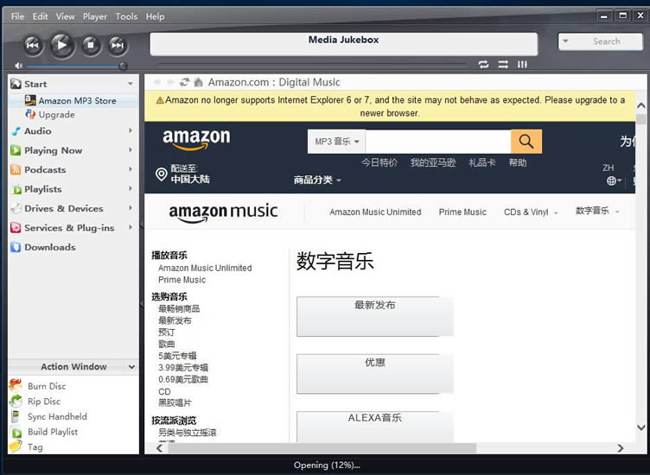Screen dimensions: 650x475
Task: Adjust the volume slider handle
Action: [x=123, y=66]
